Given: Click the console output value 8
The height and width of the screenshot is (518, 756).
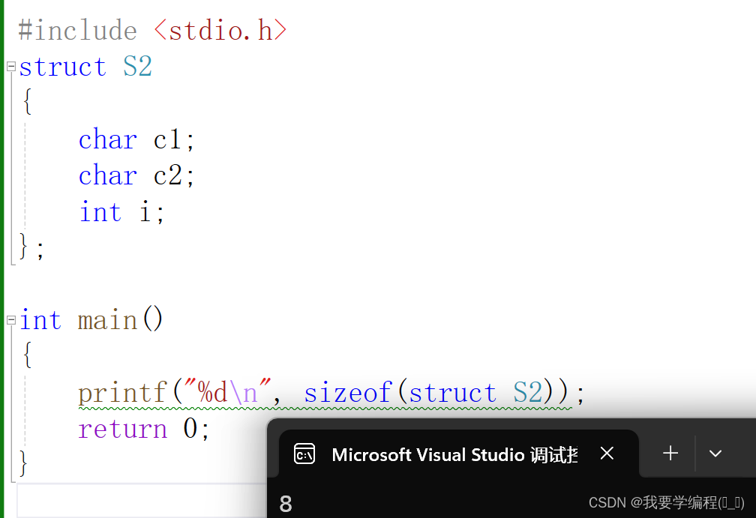Looking at the screenshot, I should pyautogui.click(x=286, y=502).
